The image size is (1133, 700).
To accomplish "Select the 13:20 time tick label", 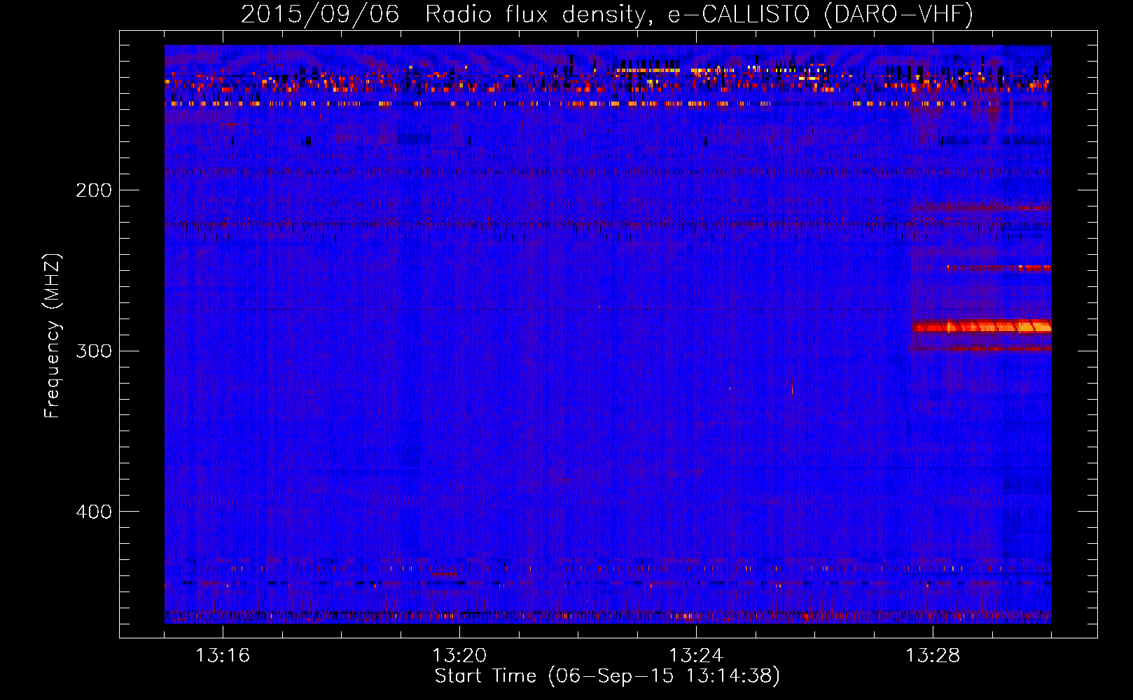I will pos(459,656).
